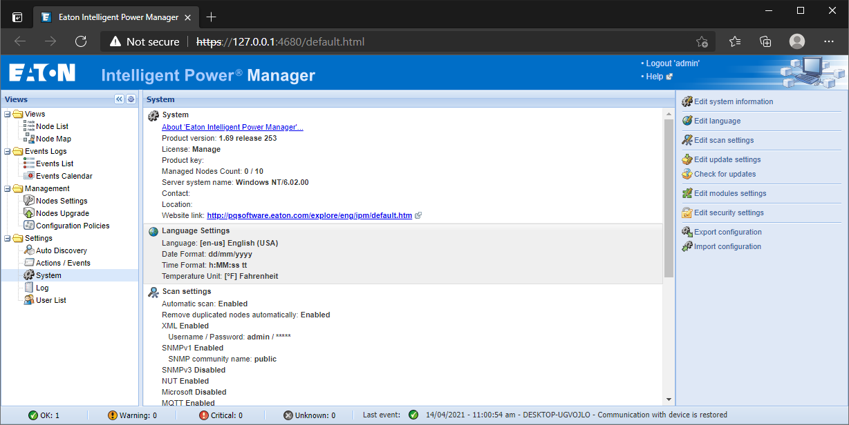Click the Edit system information icon
849x425 pixels.
click(x=687, y=101)
